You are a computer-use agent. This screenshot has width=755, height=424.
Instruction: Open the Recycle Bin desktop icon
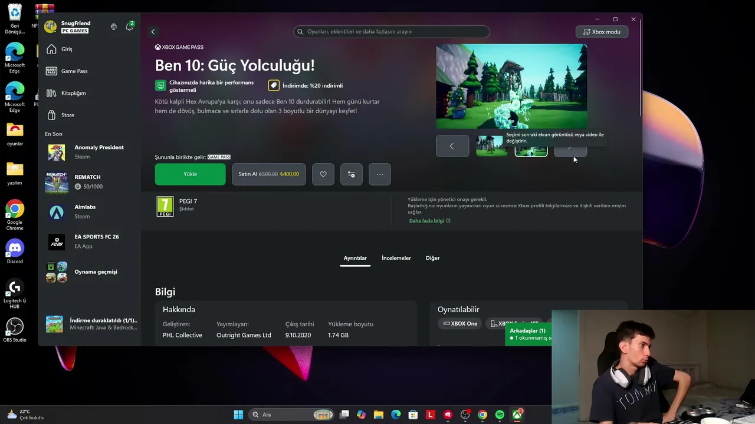(x=15, y=19)
